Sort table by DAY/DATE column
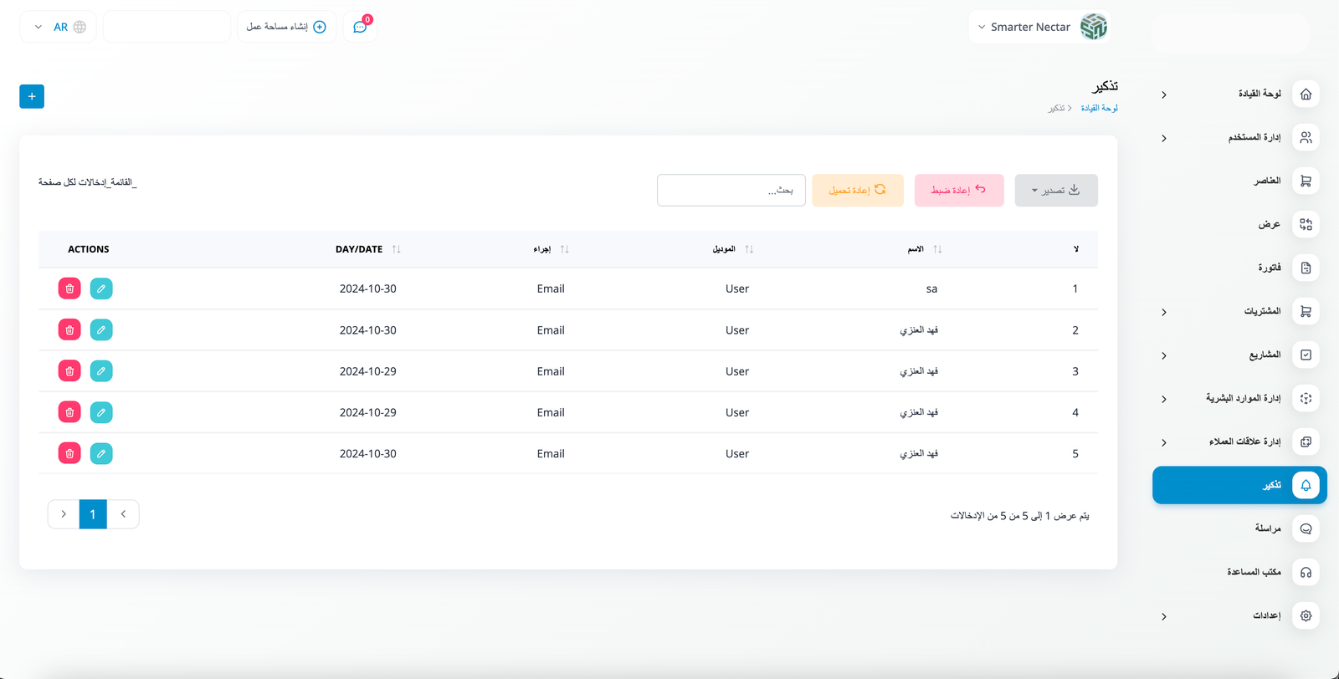The width and height of the screenshot is (1339, 679). pyautogui.click(x=396, y=249)
